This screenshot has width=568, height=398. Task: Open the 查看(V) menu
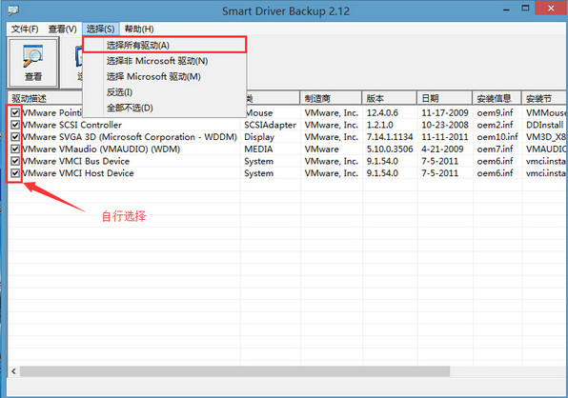(x=63, y=29)
